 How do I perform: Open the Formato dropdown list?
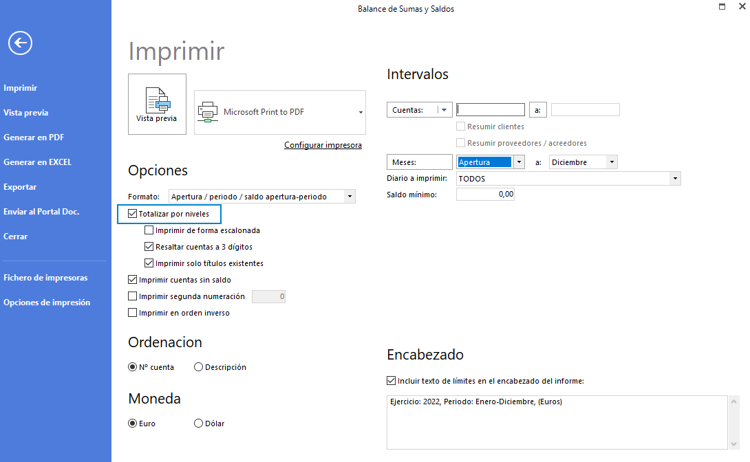[x=350, y=197]
